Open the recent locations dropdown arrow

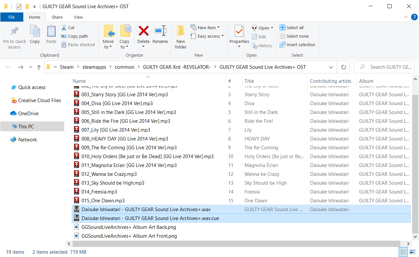click(x=30, y=67)
